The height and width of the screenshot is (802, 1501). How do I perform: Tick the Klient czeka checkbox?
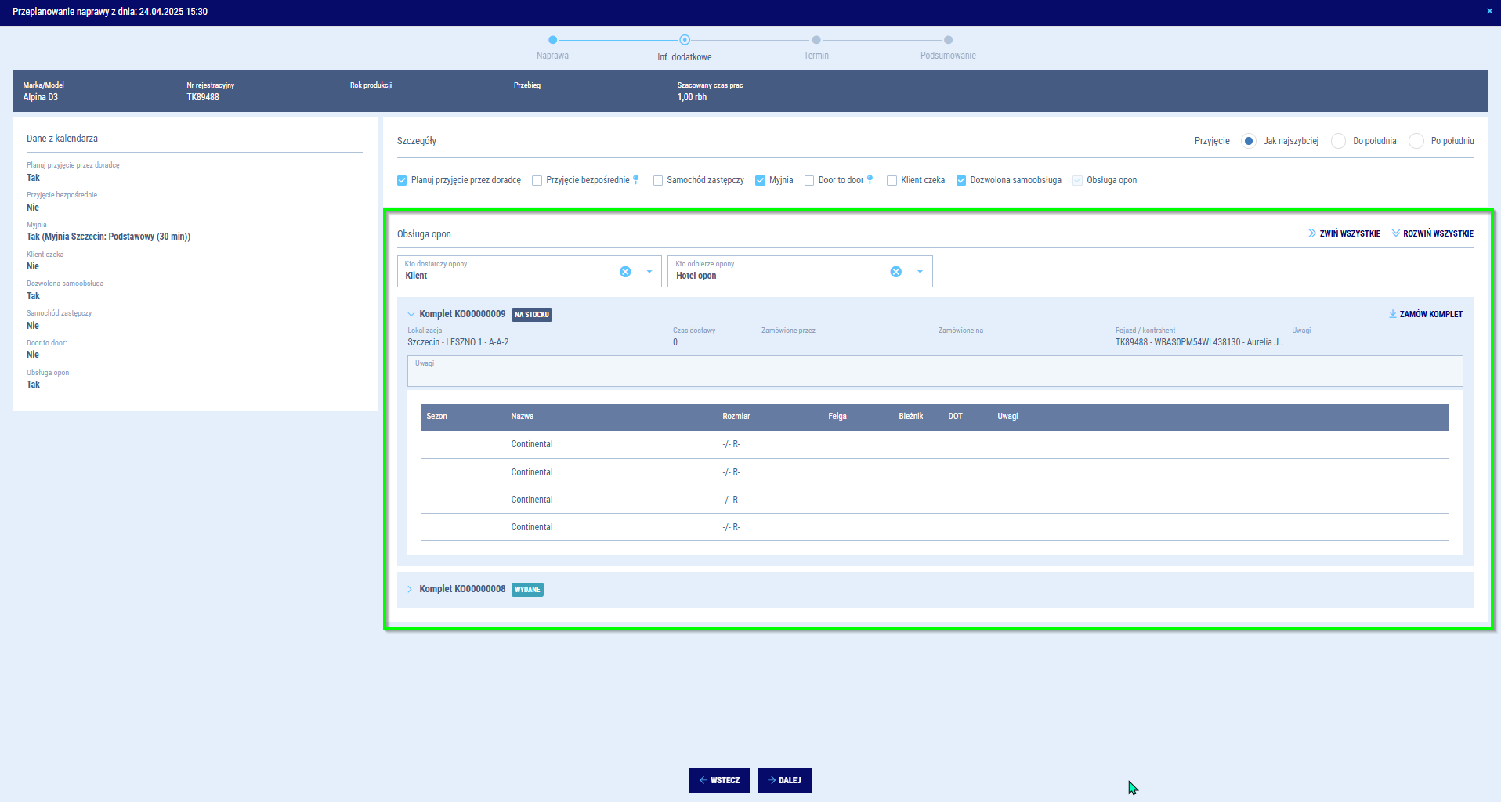point(892,181)
